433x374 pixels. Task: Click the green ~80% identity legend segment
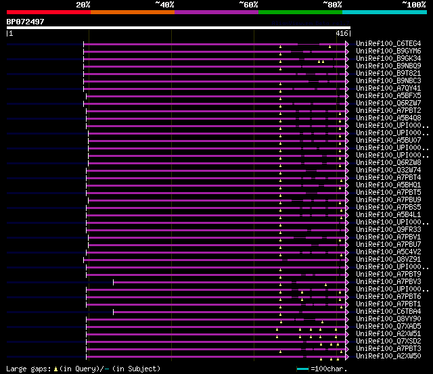[x=300, y=12]
